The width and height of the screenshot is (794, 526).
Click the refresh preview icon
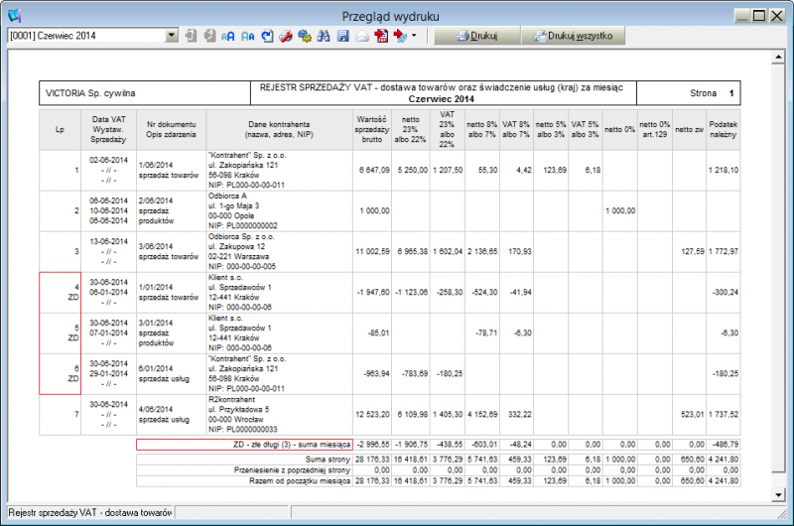tap(266, 36)
